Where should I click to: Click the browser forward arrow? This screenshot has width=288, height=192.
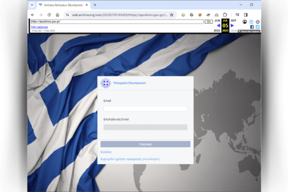pos(41,15)
